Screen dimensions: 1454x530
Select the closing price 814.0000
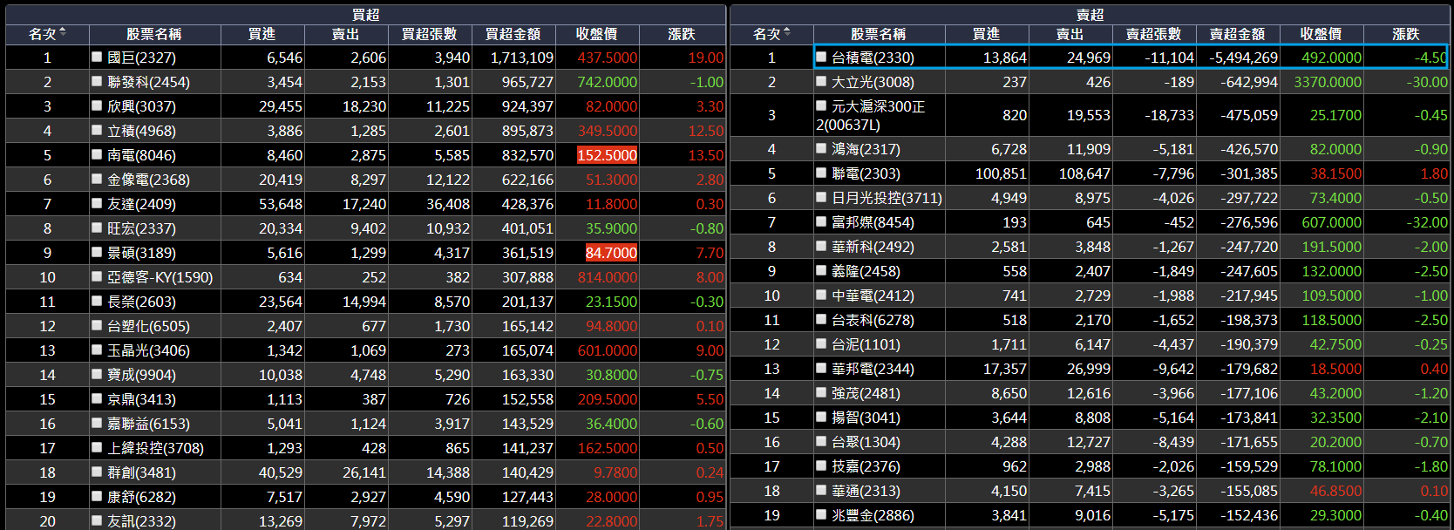(x=608, y=277)
